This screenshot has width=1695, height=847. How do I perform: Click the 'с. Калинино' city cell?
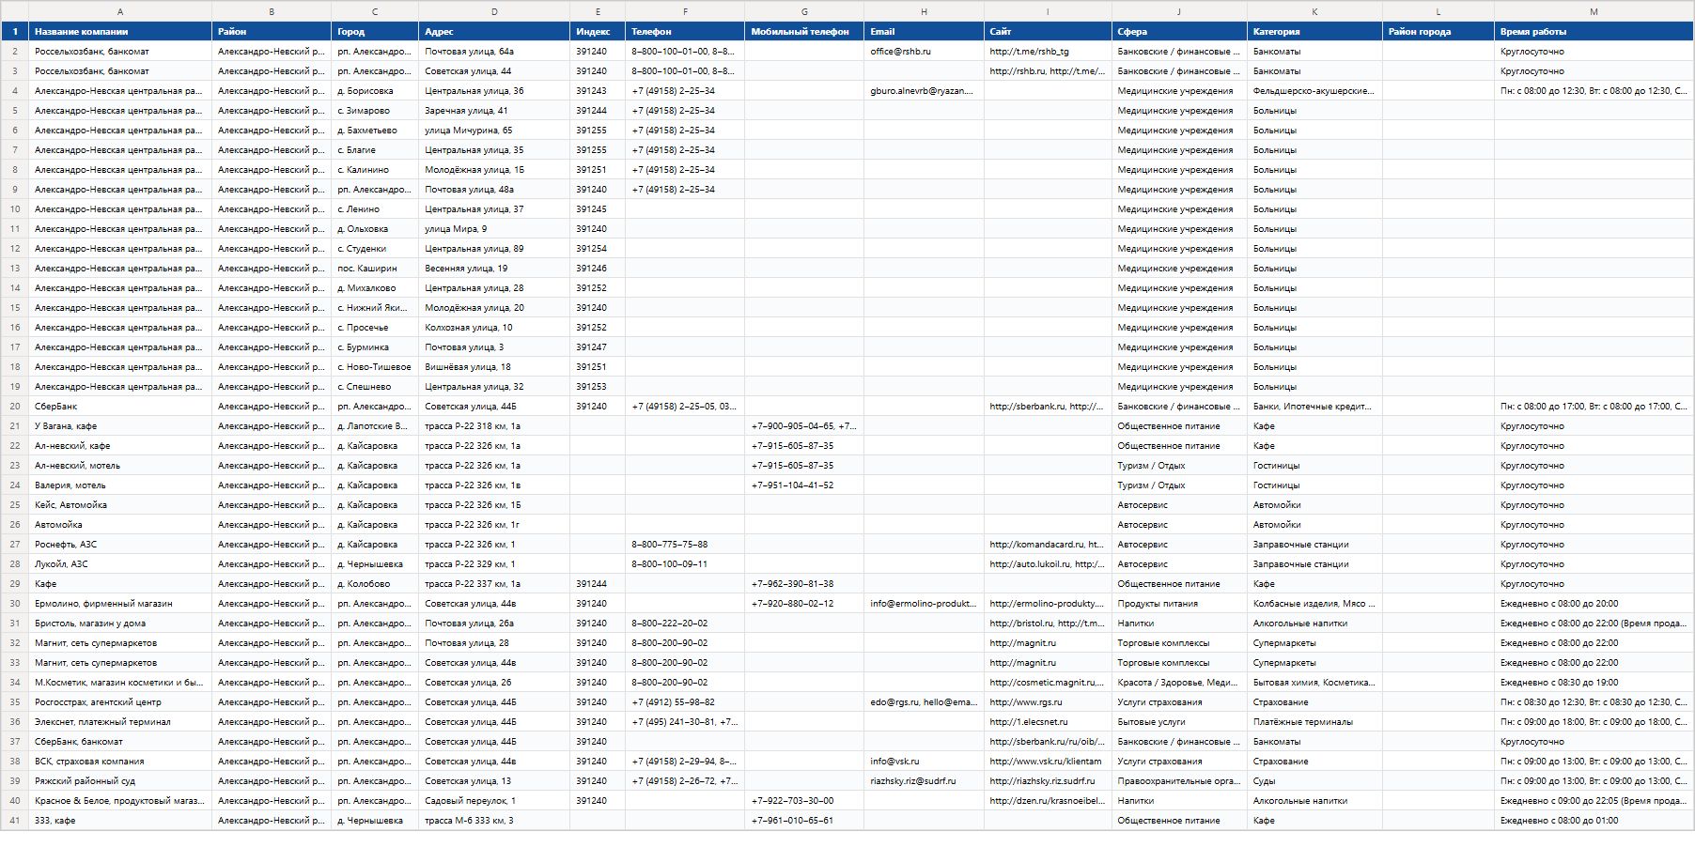coord(375,170)
